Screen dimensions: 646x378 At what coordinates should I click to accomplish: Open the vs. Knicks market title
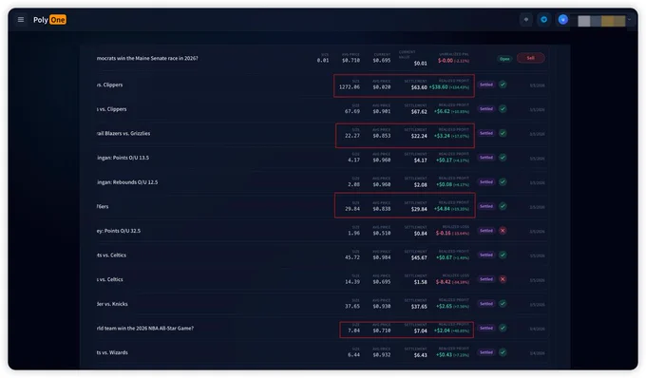pos(112,304)
